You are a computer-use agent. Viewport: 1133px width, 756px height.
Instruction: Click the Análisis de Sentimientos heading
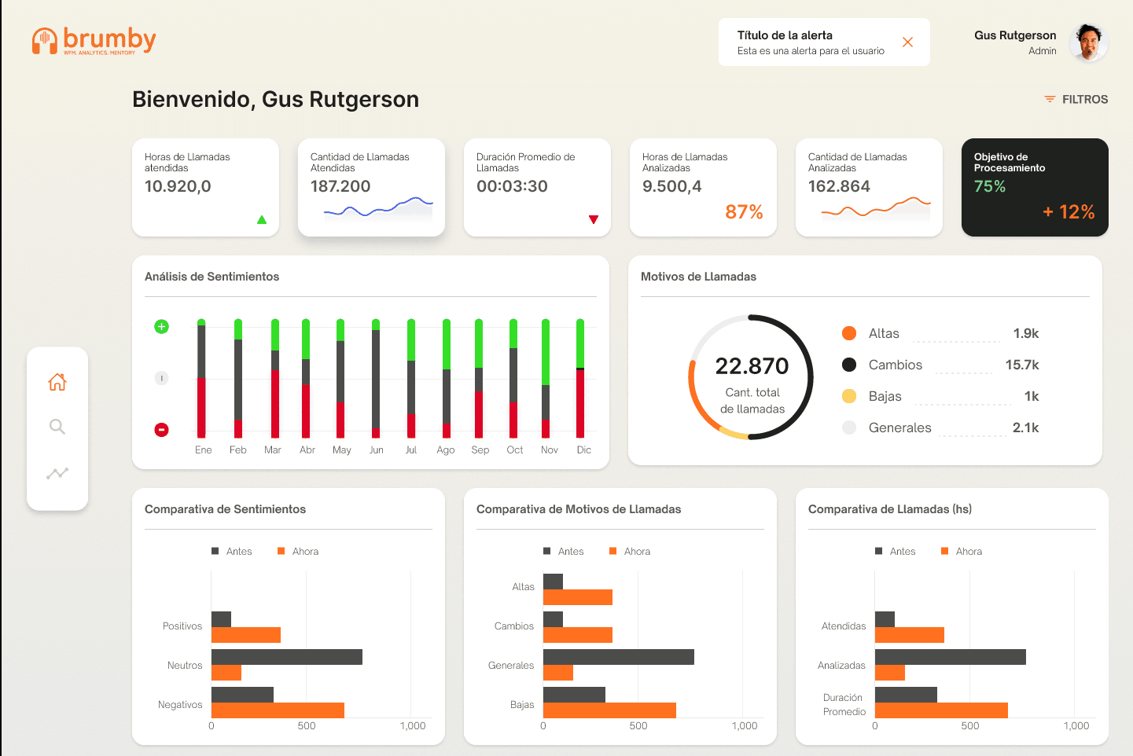pos(212,277)
